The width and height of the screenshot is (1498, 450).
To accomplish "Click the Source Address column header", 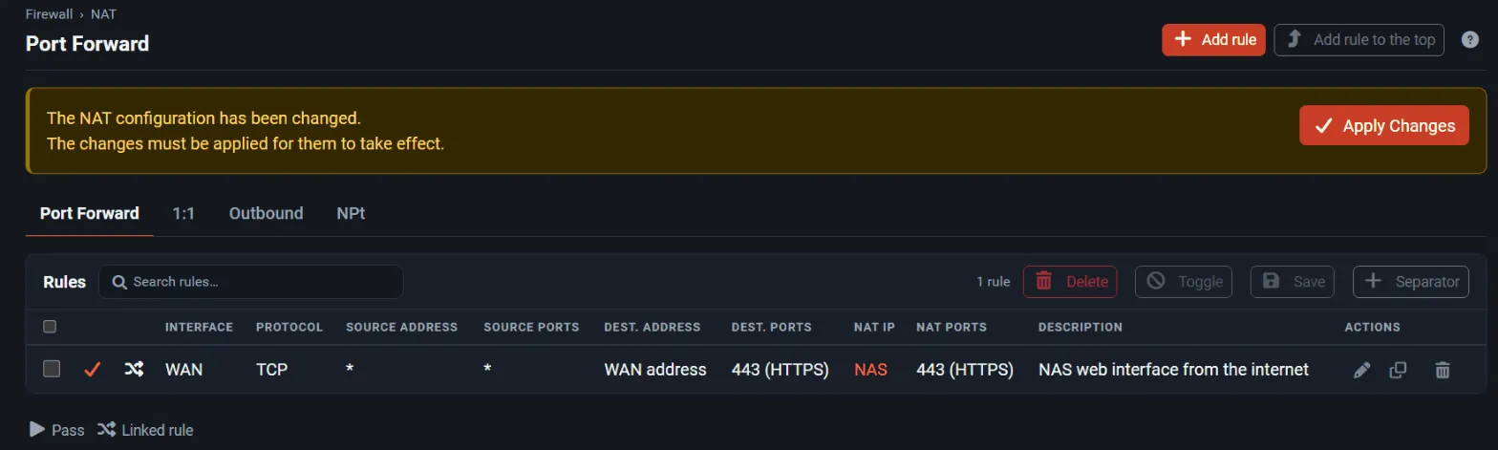I will [x=401, y=327].
